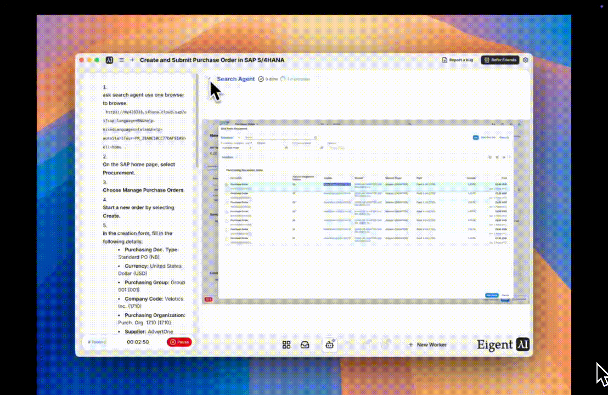Click the 00:02:50 elapsed timer

tap(138, 342)
